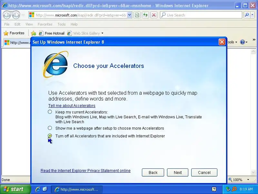Click the Internet Explorer title bar icon
Viewport: 258px width, 194px height.
tap(5, 5)
